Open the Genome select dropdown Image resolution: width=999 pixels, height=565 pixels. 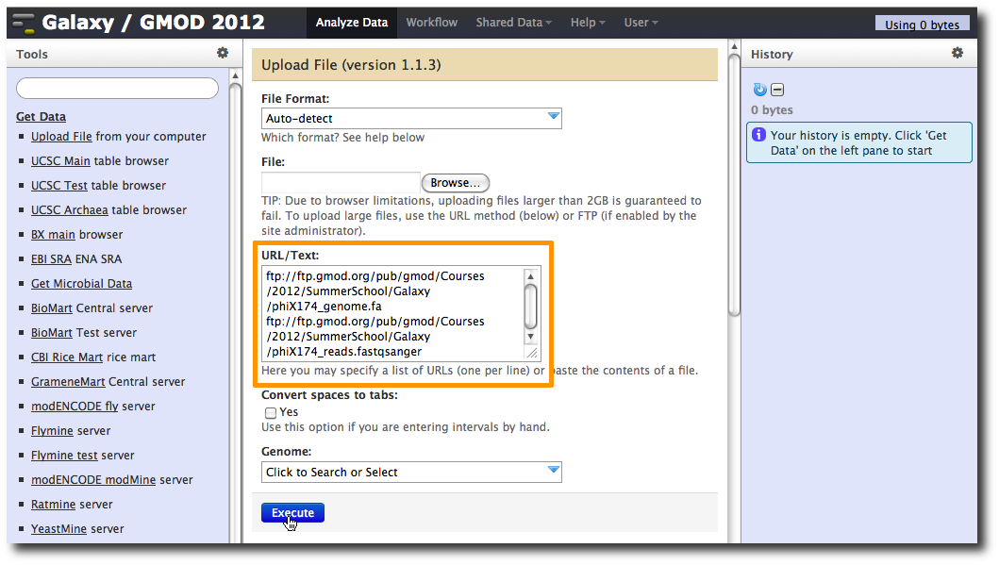[x=411, y=472]
